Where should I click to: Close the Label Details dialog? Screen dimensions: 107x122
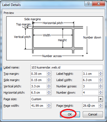click(99, 4)
